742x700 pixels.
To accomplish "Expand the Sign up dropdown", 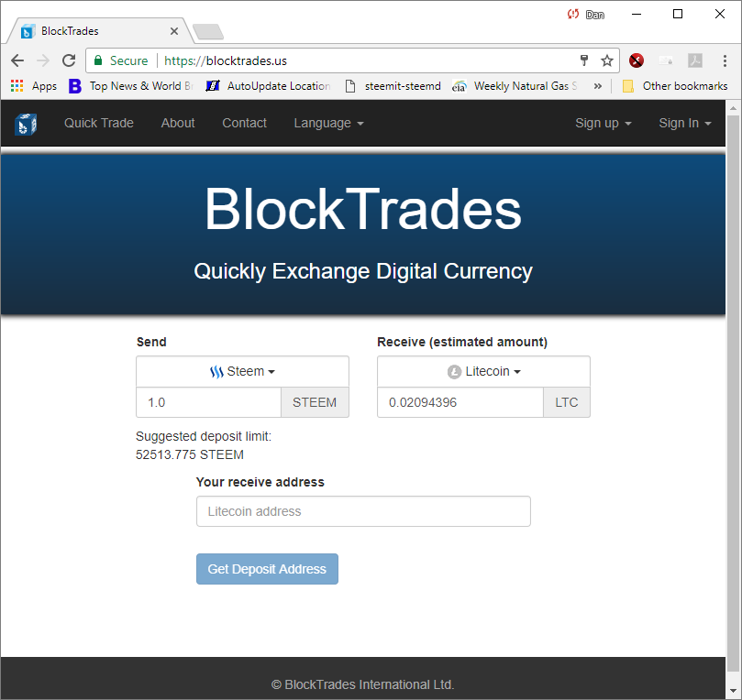I will (x=604, y=123).
